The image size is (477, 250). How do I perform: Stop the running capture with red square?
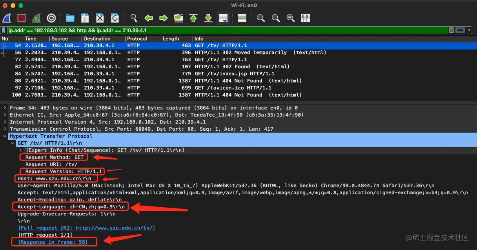[x=22, y=18]
